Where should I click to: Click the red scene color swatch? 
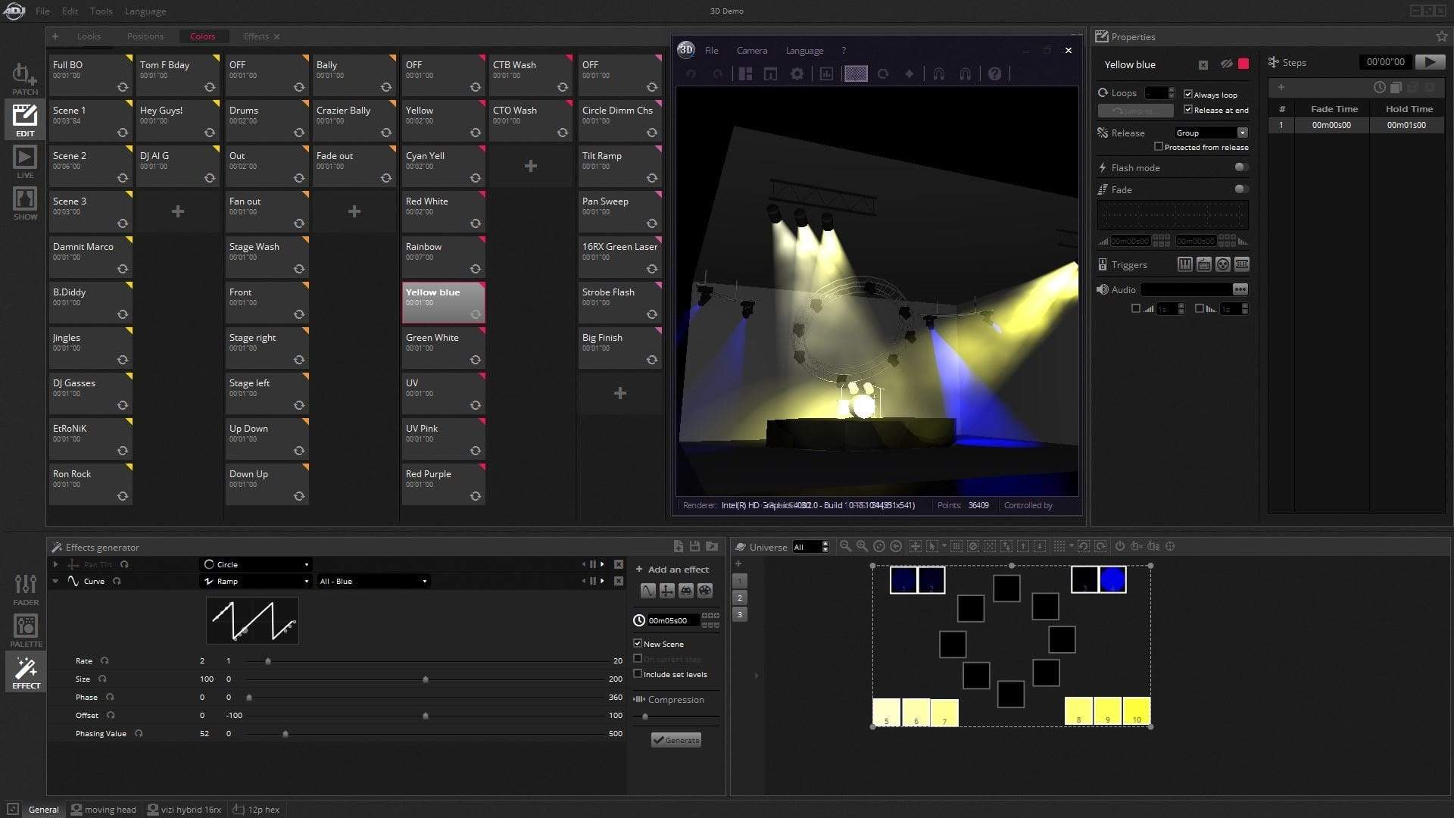point(1243,64)
